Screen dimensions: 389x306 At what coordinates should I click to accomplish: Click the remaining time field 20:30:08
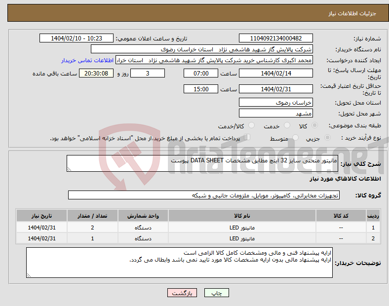(96, 74)
